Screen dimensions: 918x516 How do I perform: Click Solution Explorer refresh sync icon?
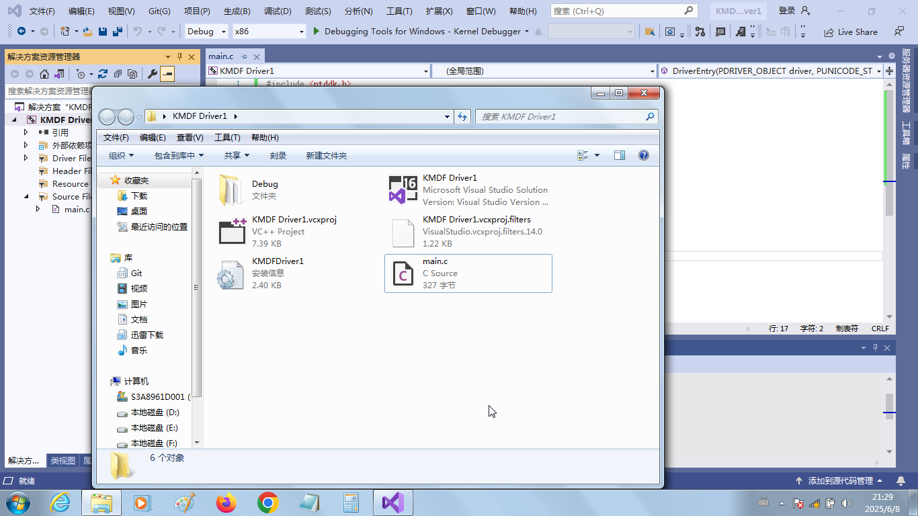[103, 74]
